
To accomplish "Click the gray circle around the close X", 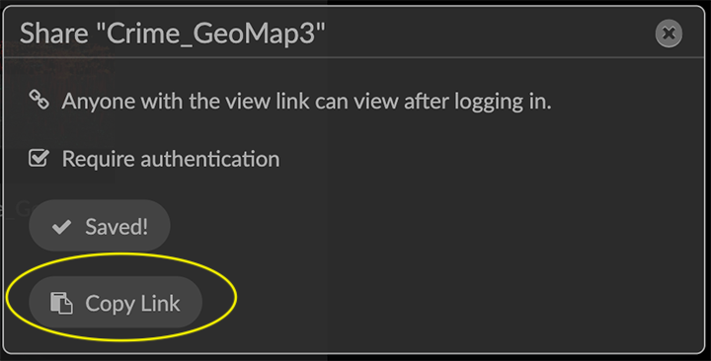I will 669,34.
